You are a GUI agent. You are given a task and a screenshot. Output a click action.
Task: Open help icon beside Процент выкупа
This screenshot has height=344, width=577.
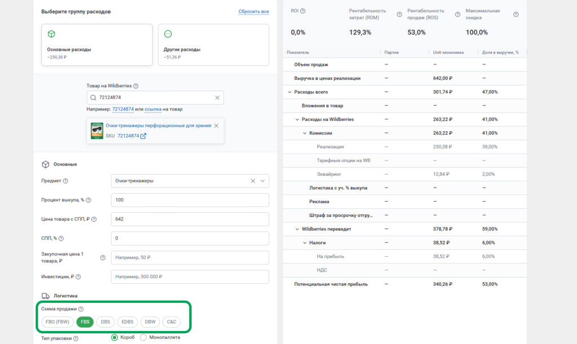[88, 200]
